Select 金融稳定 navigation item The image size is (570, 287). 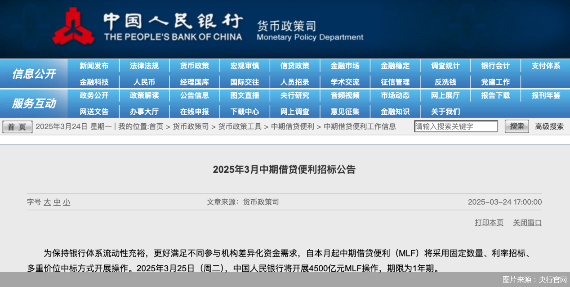[x=395, y=66]
